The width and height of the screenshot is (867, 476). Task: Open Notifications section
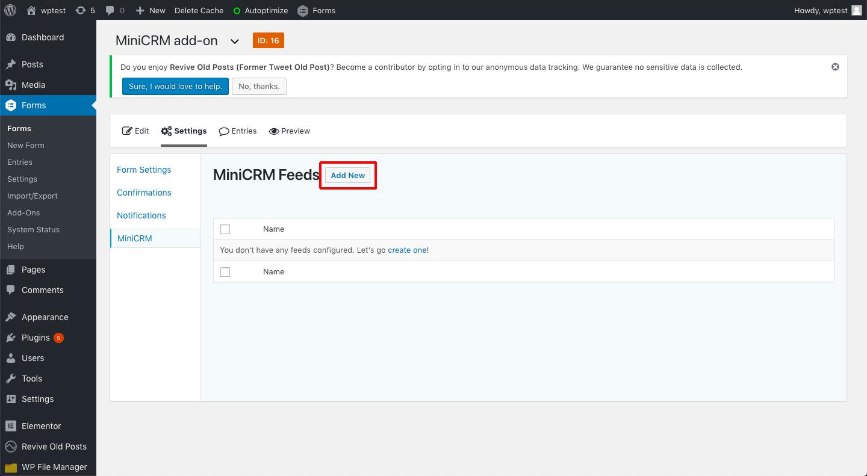point(141,215)
